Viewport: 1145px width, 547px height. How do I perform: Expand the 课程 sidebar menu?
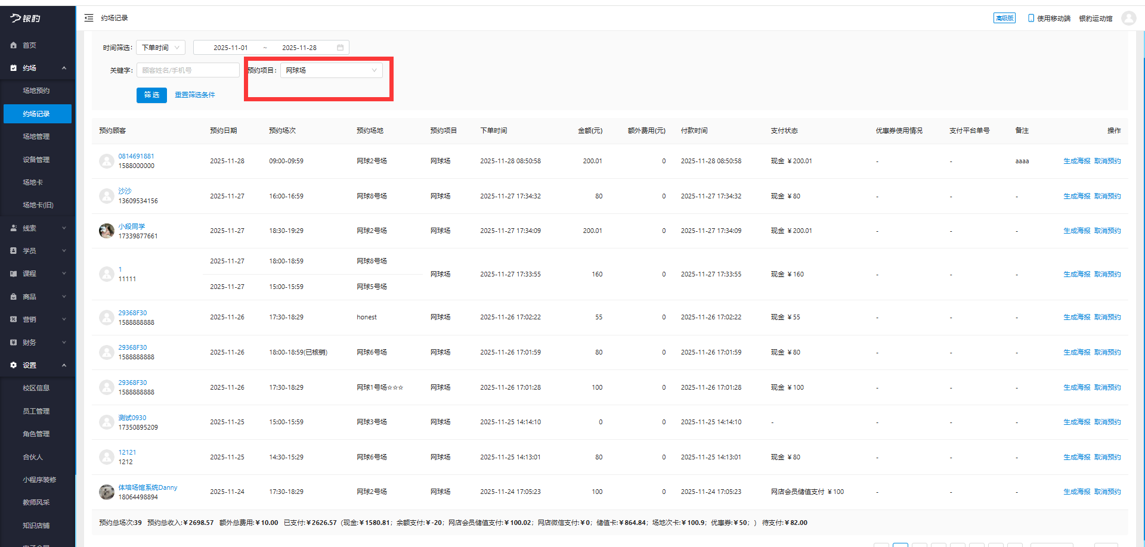tap(37, 273)
